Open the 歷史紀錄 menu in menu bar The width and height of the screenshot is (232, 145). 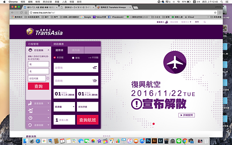click(x=47, y=2)
